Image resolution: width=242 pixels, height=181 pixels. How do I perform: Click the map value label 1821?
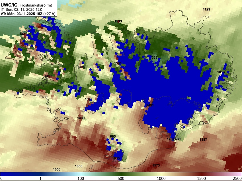[23, 34]
